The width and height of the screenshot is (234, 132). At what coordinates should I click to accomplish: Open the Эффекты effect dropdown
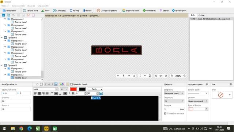pyautogui.click(x=174, y=93)
